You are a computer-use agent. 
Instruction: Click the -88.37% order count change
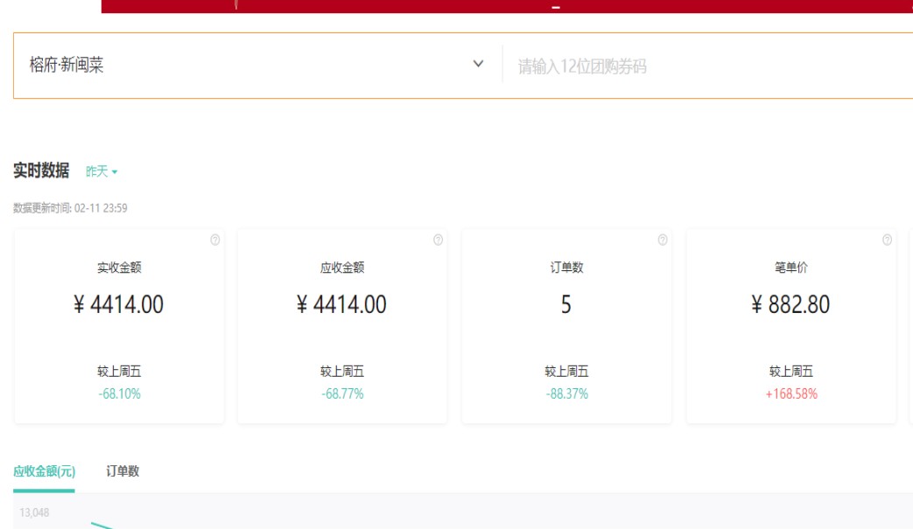tap(566, 394)
